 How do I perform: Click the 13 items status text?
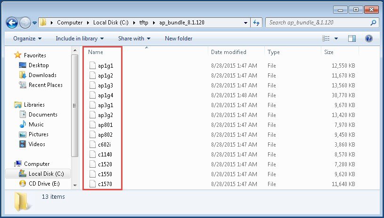pyautogui.click(x=53, y=197)
